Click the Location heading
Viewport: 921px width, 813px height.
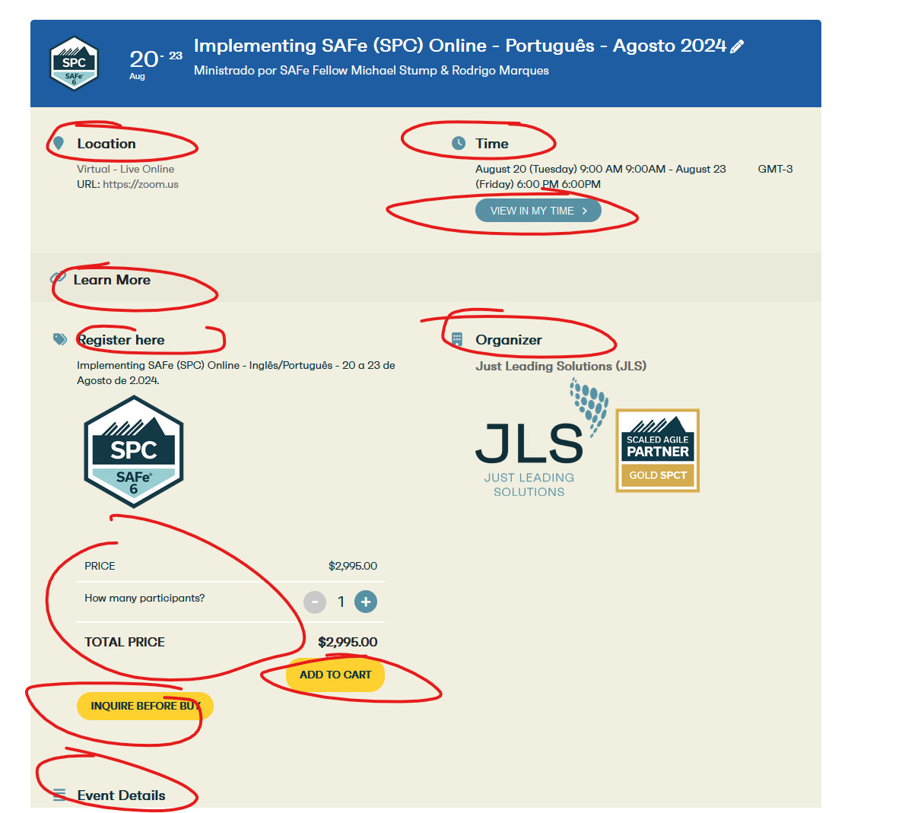(x=106, y=144)
